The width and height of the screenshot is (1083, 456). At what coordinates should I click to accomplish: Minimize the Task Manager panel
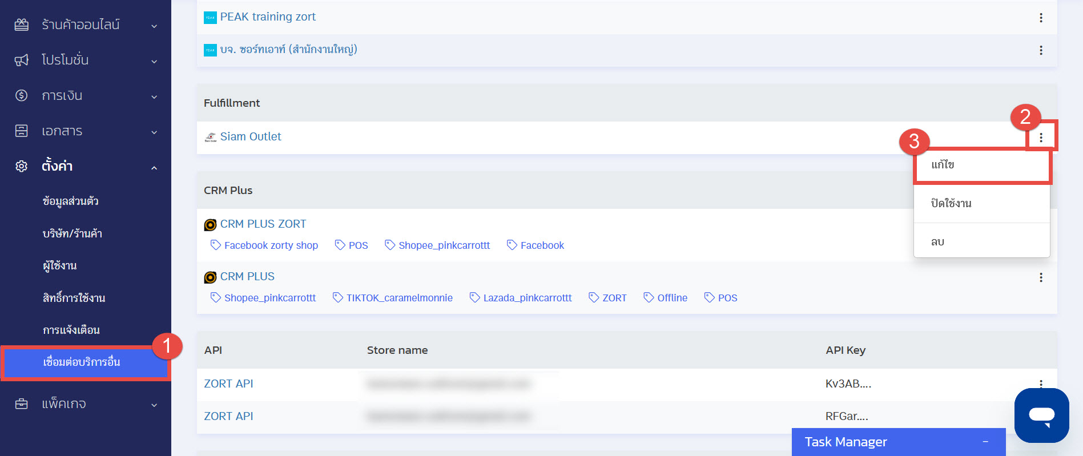coord(985,442)
